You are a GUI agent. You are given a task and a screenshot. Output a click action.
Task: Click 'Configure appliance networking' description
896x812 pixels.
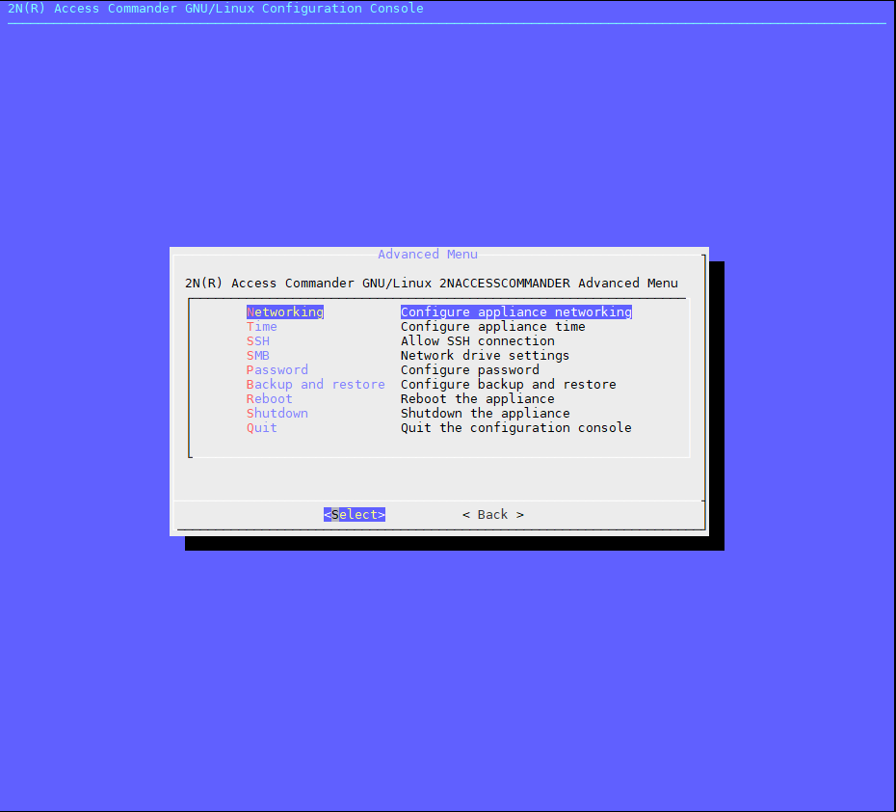[x=516, y=311]
